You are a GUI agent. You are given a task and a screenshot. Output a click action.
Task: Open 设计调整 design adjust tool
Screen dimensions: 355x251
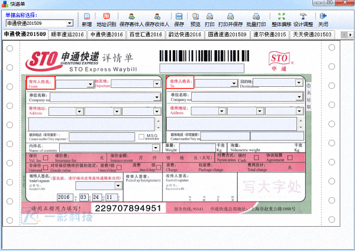coord(303,19)
